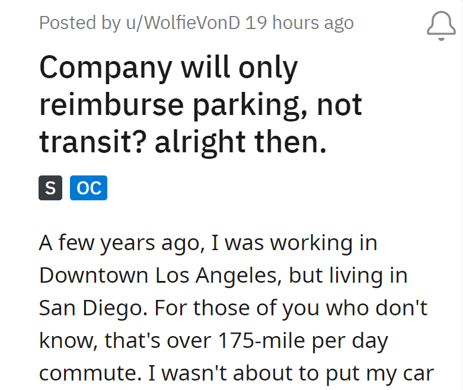The image size is (463, 390).
Task: Click the 19 hours ago timestamp
Action: 299,23
